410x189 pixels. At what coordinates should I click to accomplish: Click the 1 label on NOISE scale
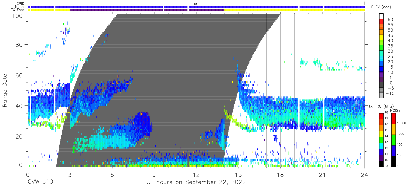tap(398, 166)
